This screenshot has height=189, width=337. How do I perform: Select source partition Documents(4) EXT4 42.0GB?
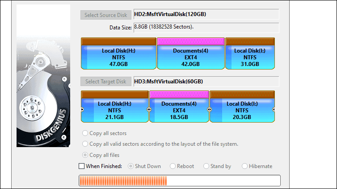click(x=191, y=53)
